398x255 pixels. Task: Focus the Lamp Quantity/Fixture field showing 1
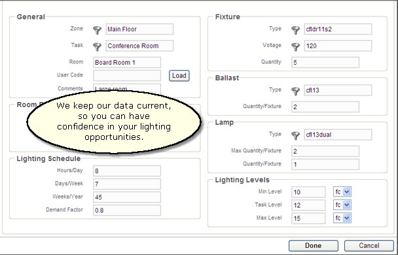325,164
